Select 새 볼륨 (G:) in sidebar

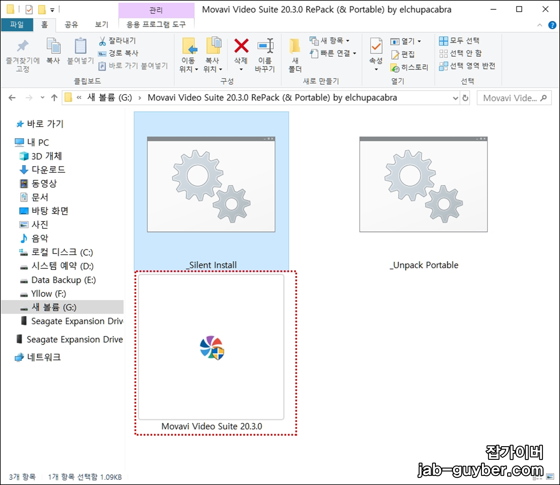[x=62, y=307]
